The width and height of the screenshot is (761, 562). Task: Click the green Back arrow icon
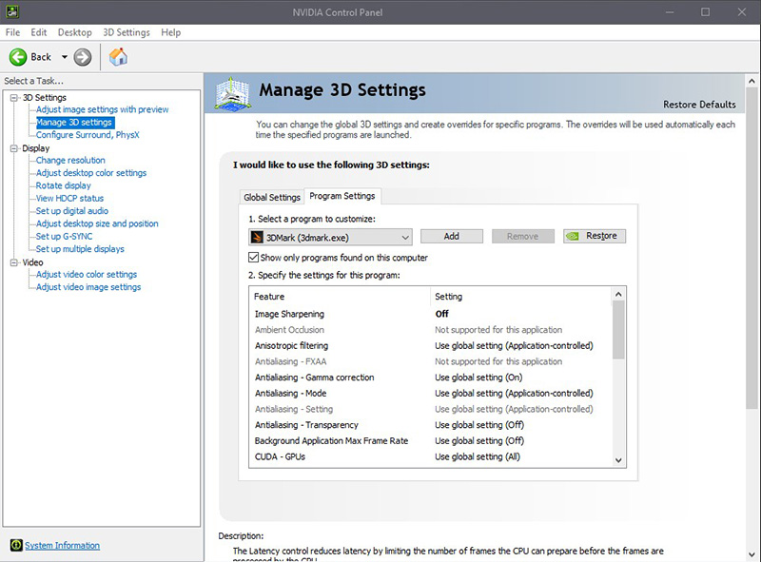tap(18, 57)
